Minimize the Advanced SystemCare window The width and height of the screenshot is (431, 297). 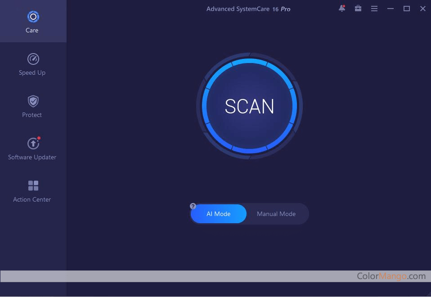[x=391, y=9]
